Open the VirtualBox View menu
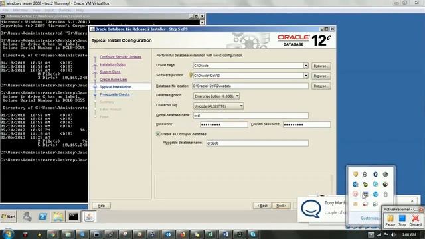Screen dimensions: 425x239 tap(36, 10)
